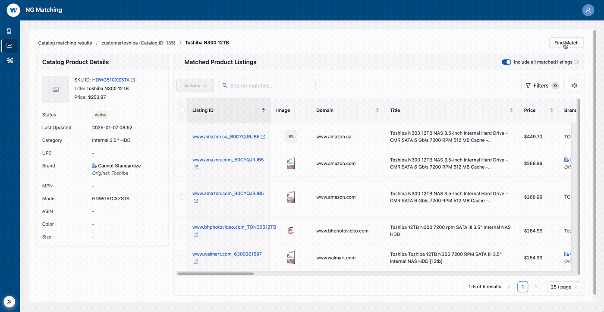The height and width of the screenshot is (312, 604).
Task: Click the Image column header
Action: (283, 110)
